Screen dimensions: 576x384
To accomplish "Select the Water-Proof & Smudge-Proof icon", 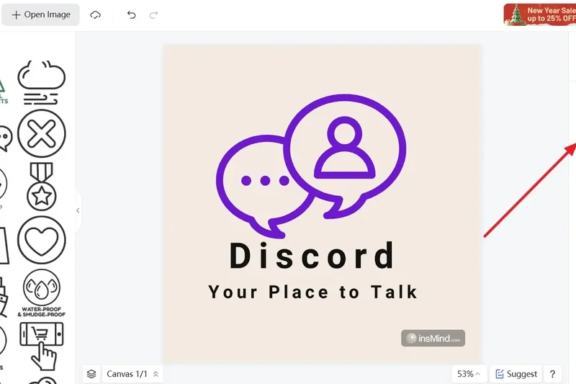I will coord(42,293).
